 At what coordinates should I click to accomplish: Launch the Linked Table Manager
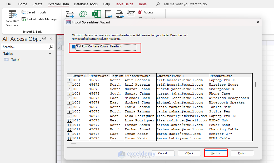click(x=39, y=19)
